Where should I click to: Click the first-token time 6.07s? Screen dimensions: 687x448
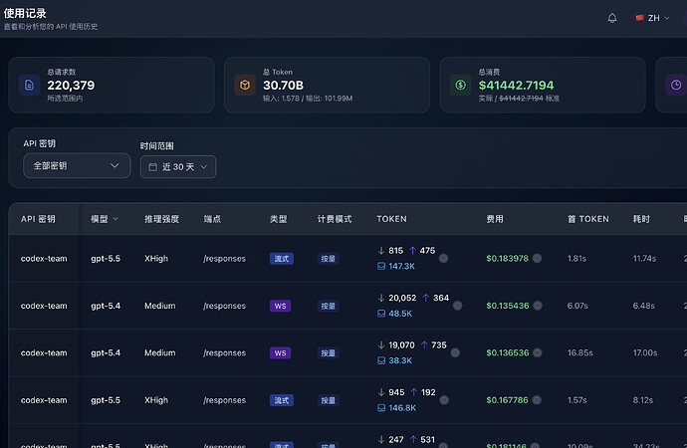point(577,306)
